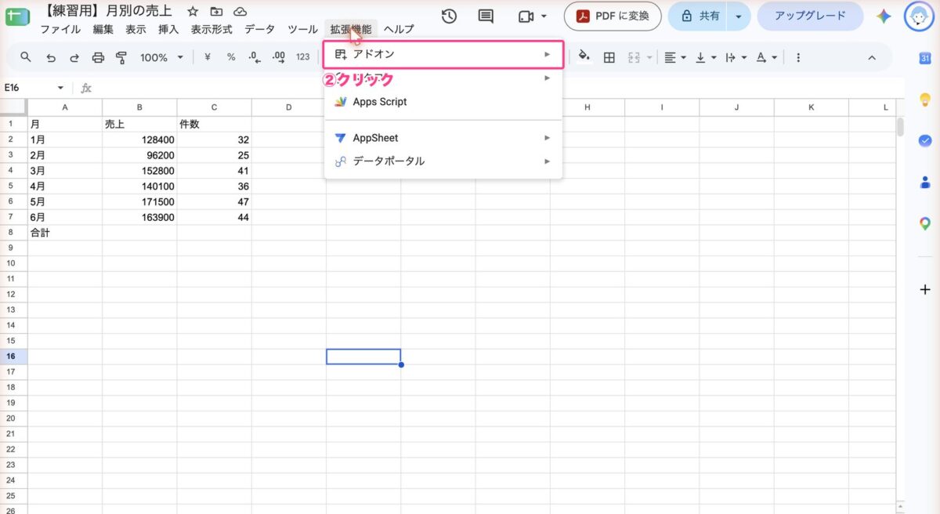940x514 pixels.
Task: Get more add-ons with plus icon
Action: pyautogui.click(x=925, y=289)
